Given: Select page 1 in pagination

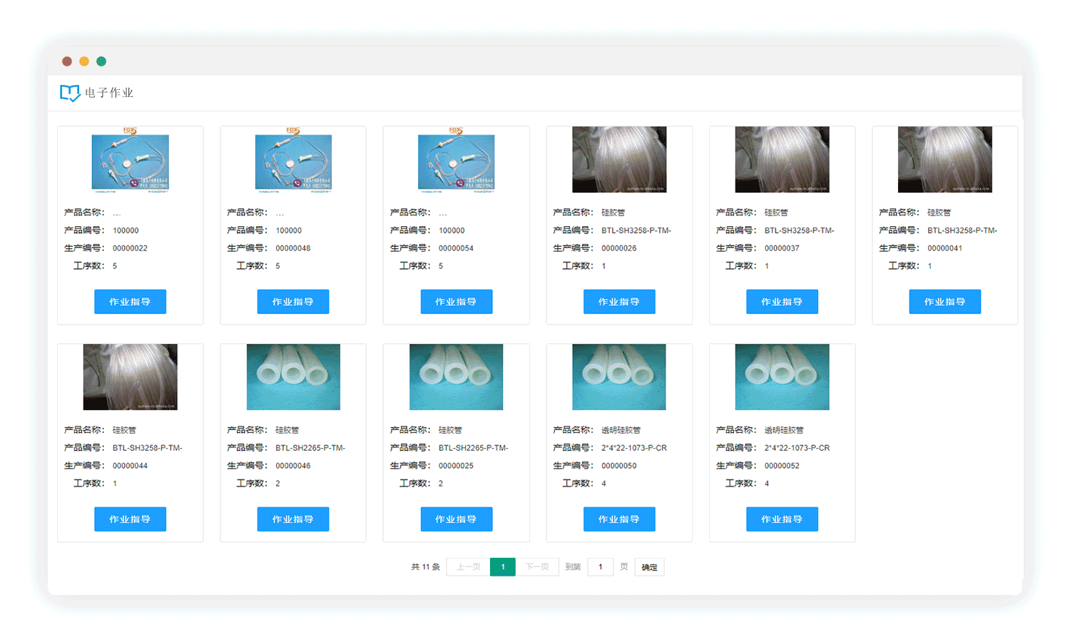Looking at the screenshot, I should click(x=503, y=567).
